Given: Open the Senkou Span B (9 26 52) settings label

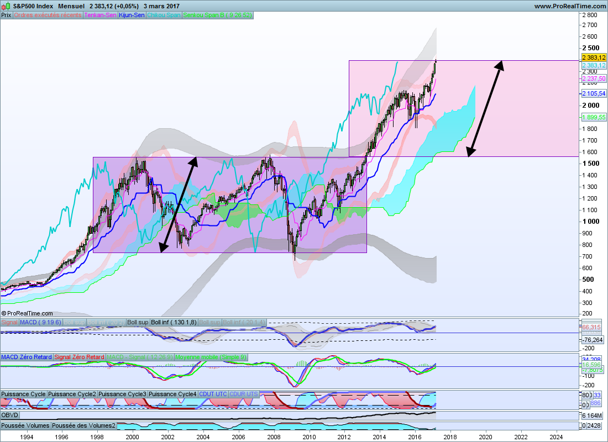Looking at the screenshot, I should pyautogui.click(x=218, y=15).
